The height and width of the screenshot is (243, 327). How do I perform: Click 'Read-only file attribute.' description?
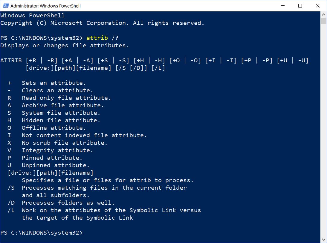(x=66, y=98)
